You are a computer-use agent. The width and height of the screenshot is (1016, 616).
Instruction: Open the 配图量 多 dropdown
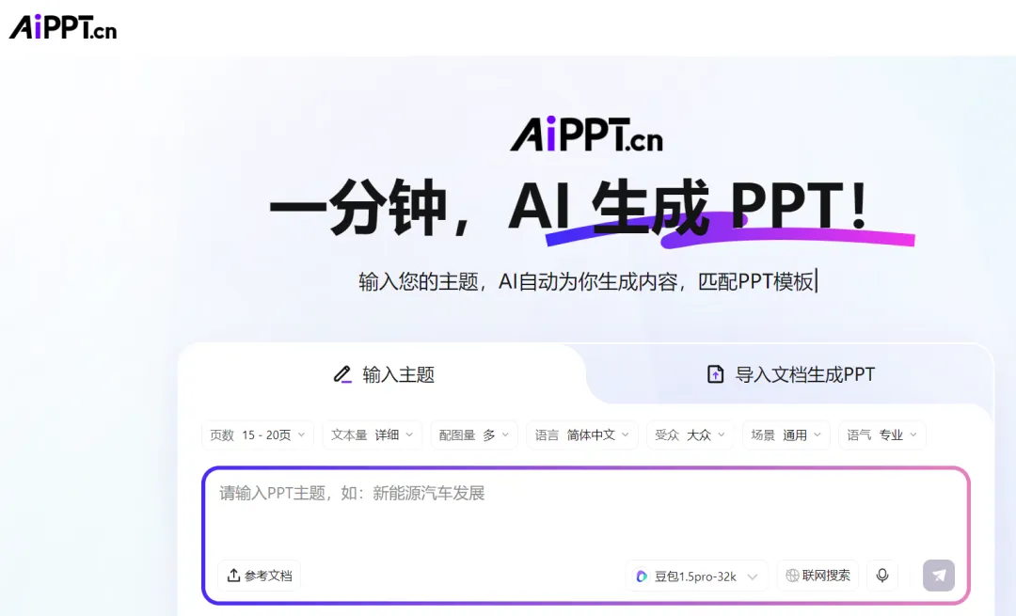click(x=473, y=434)
